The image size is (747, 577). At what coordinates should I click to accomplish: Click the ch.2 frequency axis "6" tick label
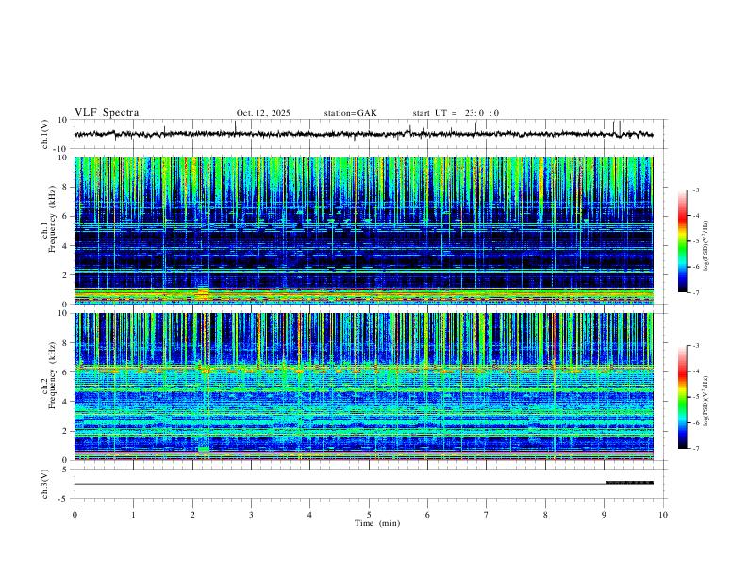pyautogui.click(x=66, y=372)
